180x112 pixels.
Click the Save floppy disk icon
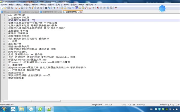[9, 8]
